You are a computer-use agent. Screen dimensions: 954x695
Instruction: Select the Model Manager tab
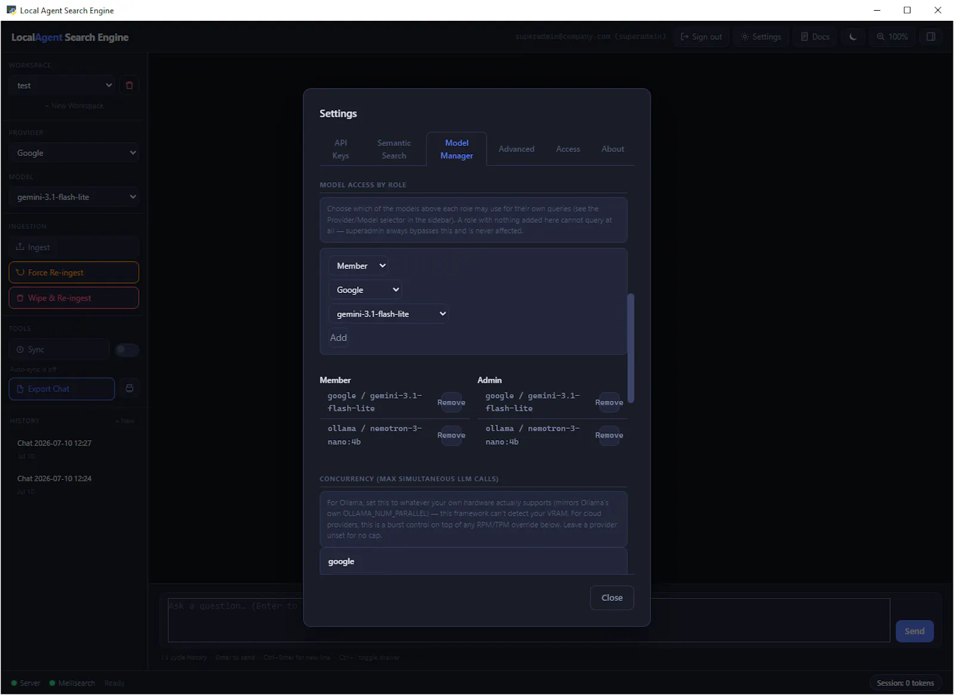(457, 149)
